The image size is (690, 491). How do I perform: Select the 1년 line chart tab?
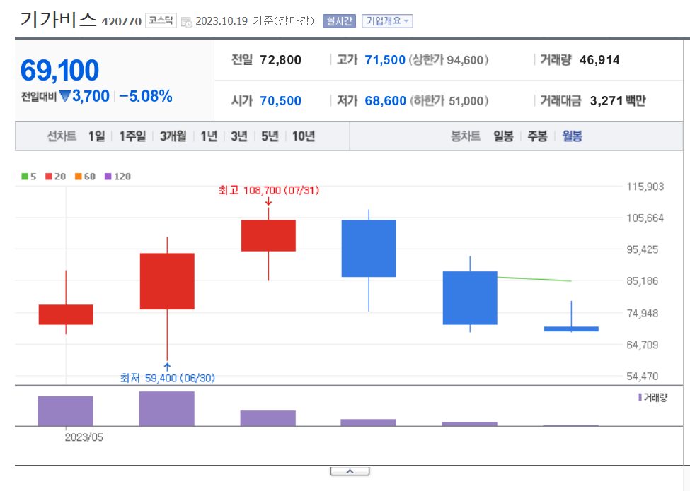[209, 136]
